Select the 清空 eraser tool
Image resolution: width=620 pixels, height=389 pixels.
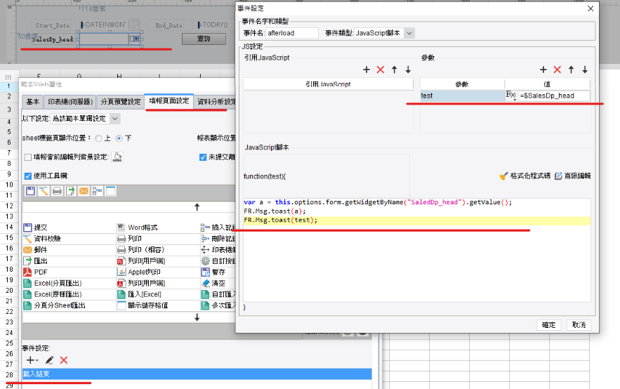coord(213,283)
